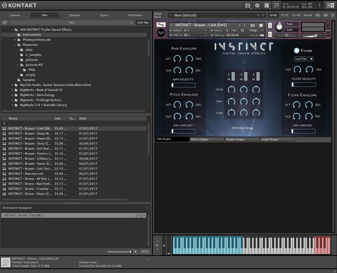Collapse the AVA INSTINCT Trailer Sound Effects folder
The image size is (337, 273).
pyautogui.click(x=12, y=30)
